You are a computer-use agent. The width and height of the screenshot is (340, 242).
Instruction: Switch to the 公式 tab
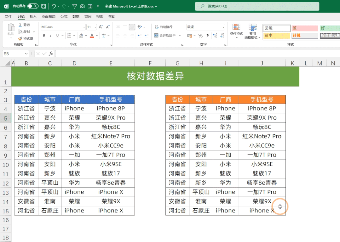pyautogui.click(x=64, y=16)
